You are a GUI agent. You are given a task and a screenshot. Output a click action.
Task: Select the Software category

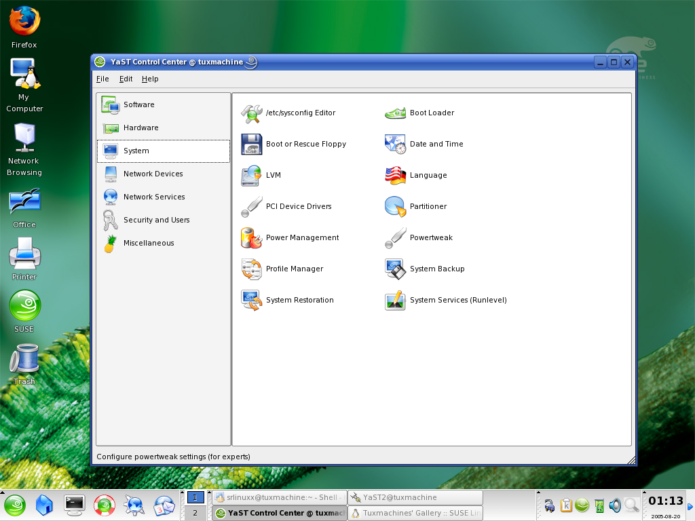click(164, 104)
